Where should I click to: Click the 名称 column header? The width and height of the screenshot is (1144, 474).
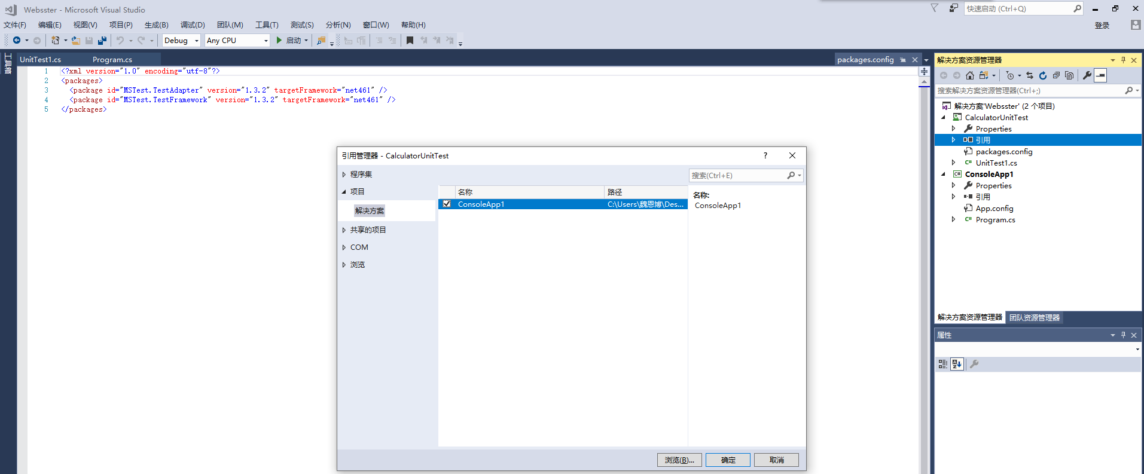[529, 192]
